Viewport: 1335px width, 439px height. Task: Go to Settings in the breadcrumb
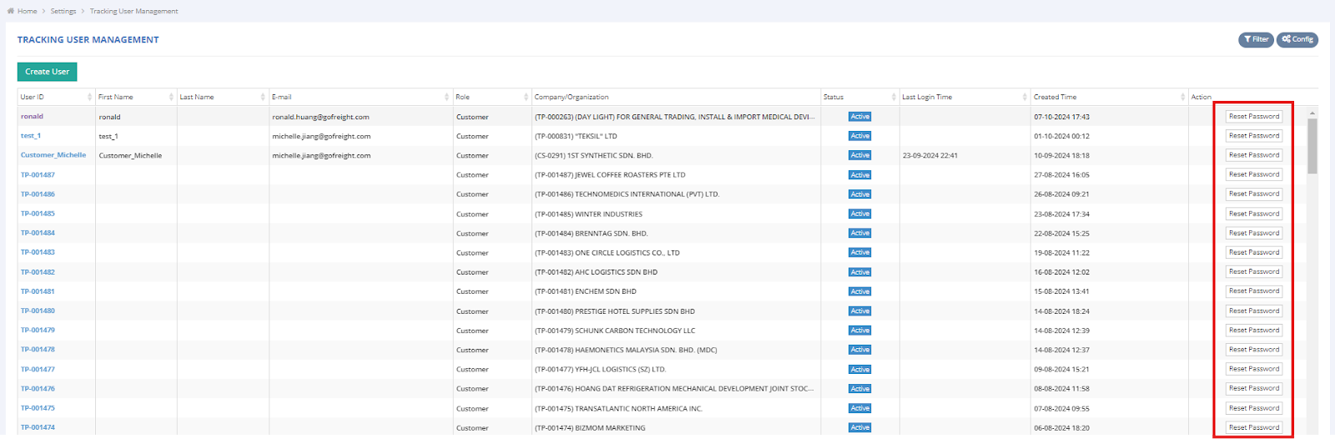[63, 12]
